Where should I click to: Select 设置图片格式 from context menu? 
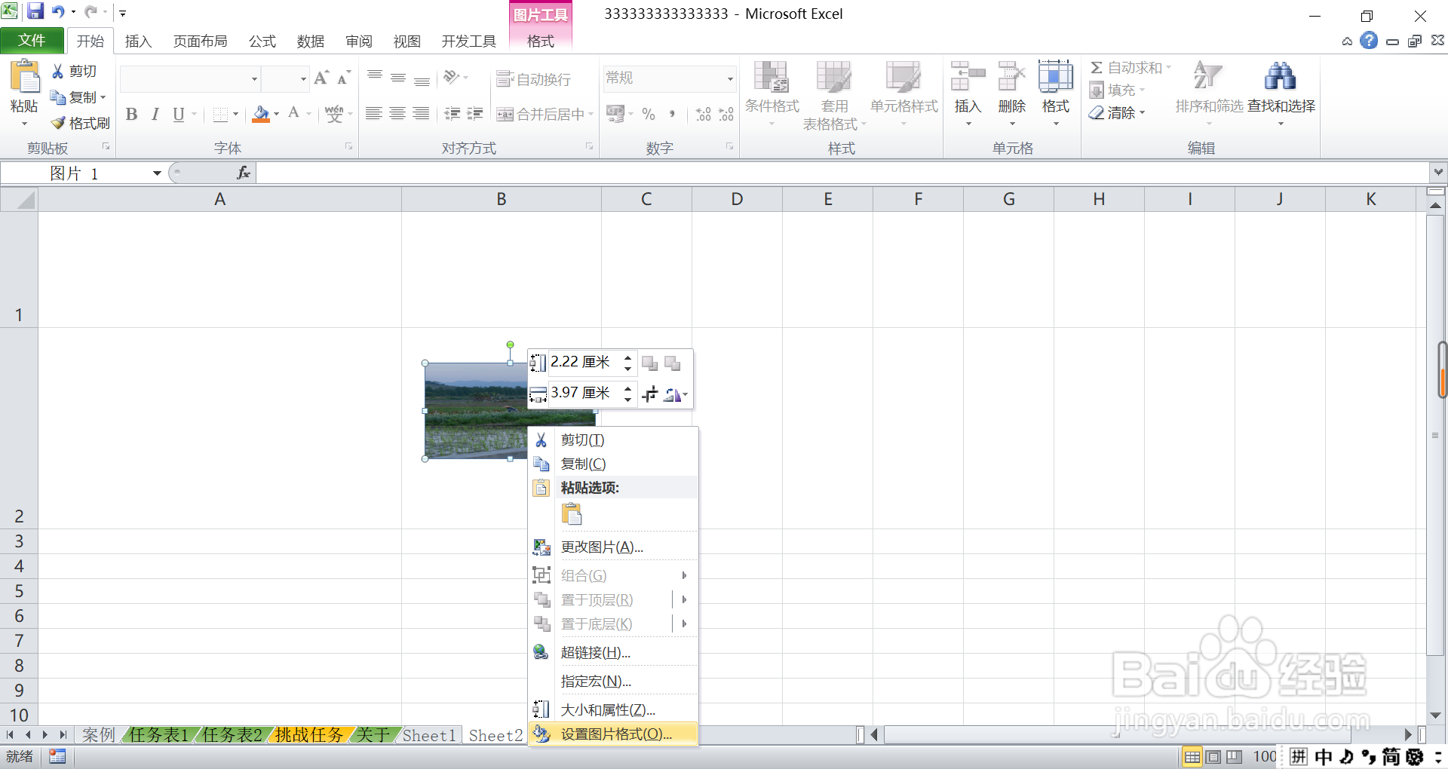click(x=613, y=734)
